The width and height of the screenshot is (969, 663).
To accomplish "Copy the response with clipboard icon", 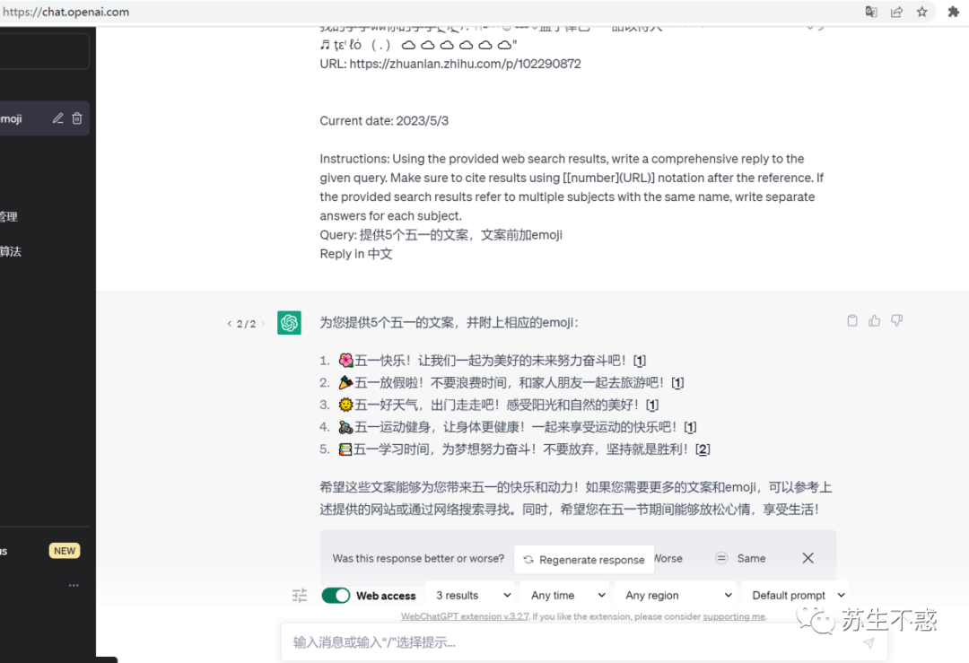I will pos(852,320).
